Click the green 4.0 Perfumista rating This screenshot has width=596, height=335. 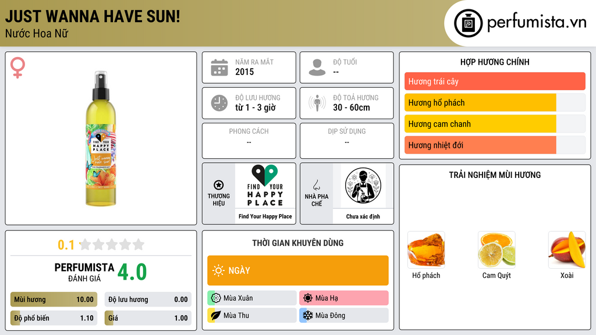132,272
